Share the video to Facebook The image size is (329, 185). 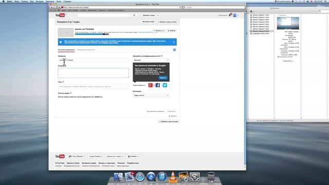pyautogui.click(x=158, y=85)
